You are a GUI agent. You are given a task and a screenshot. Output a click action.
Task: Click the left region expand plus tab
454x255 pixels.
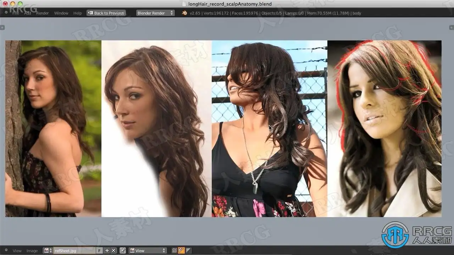(x=2, y=27)
